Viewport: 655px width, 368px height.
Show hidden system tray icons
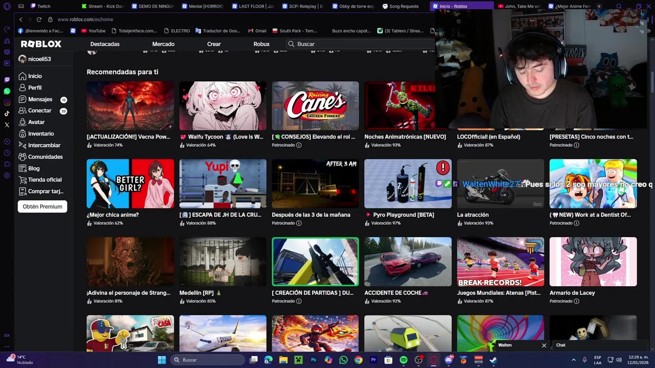pyautogui.click(x=574, y=360)
